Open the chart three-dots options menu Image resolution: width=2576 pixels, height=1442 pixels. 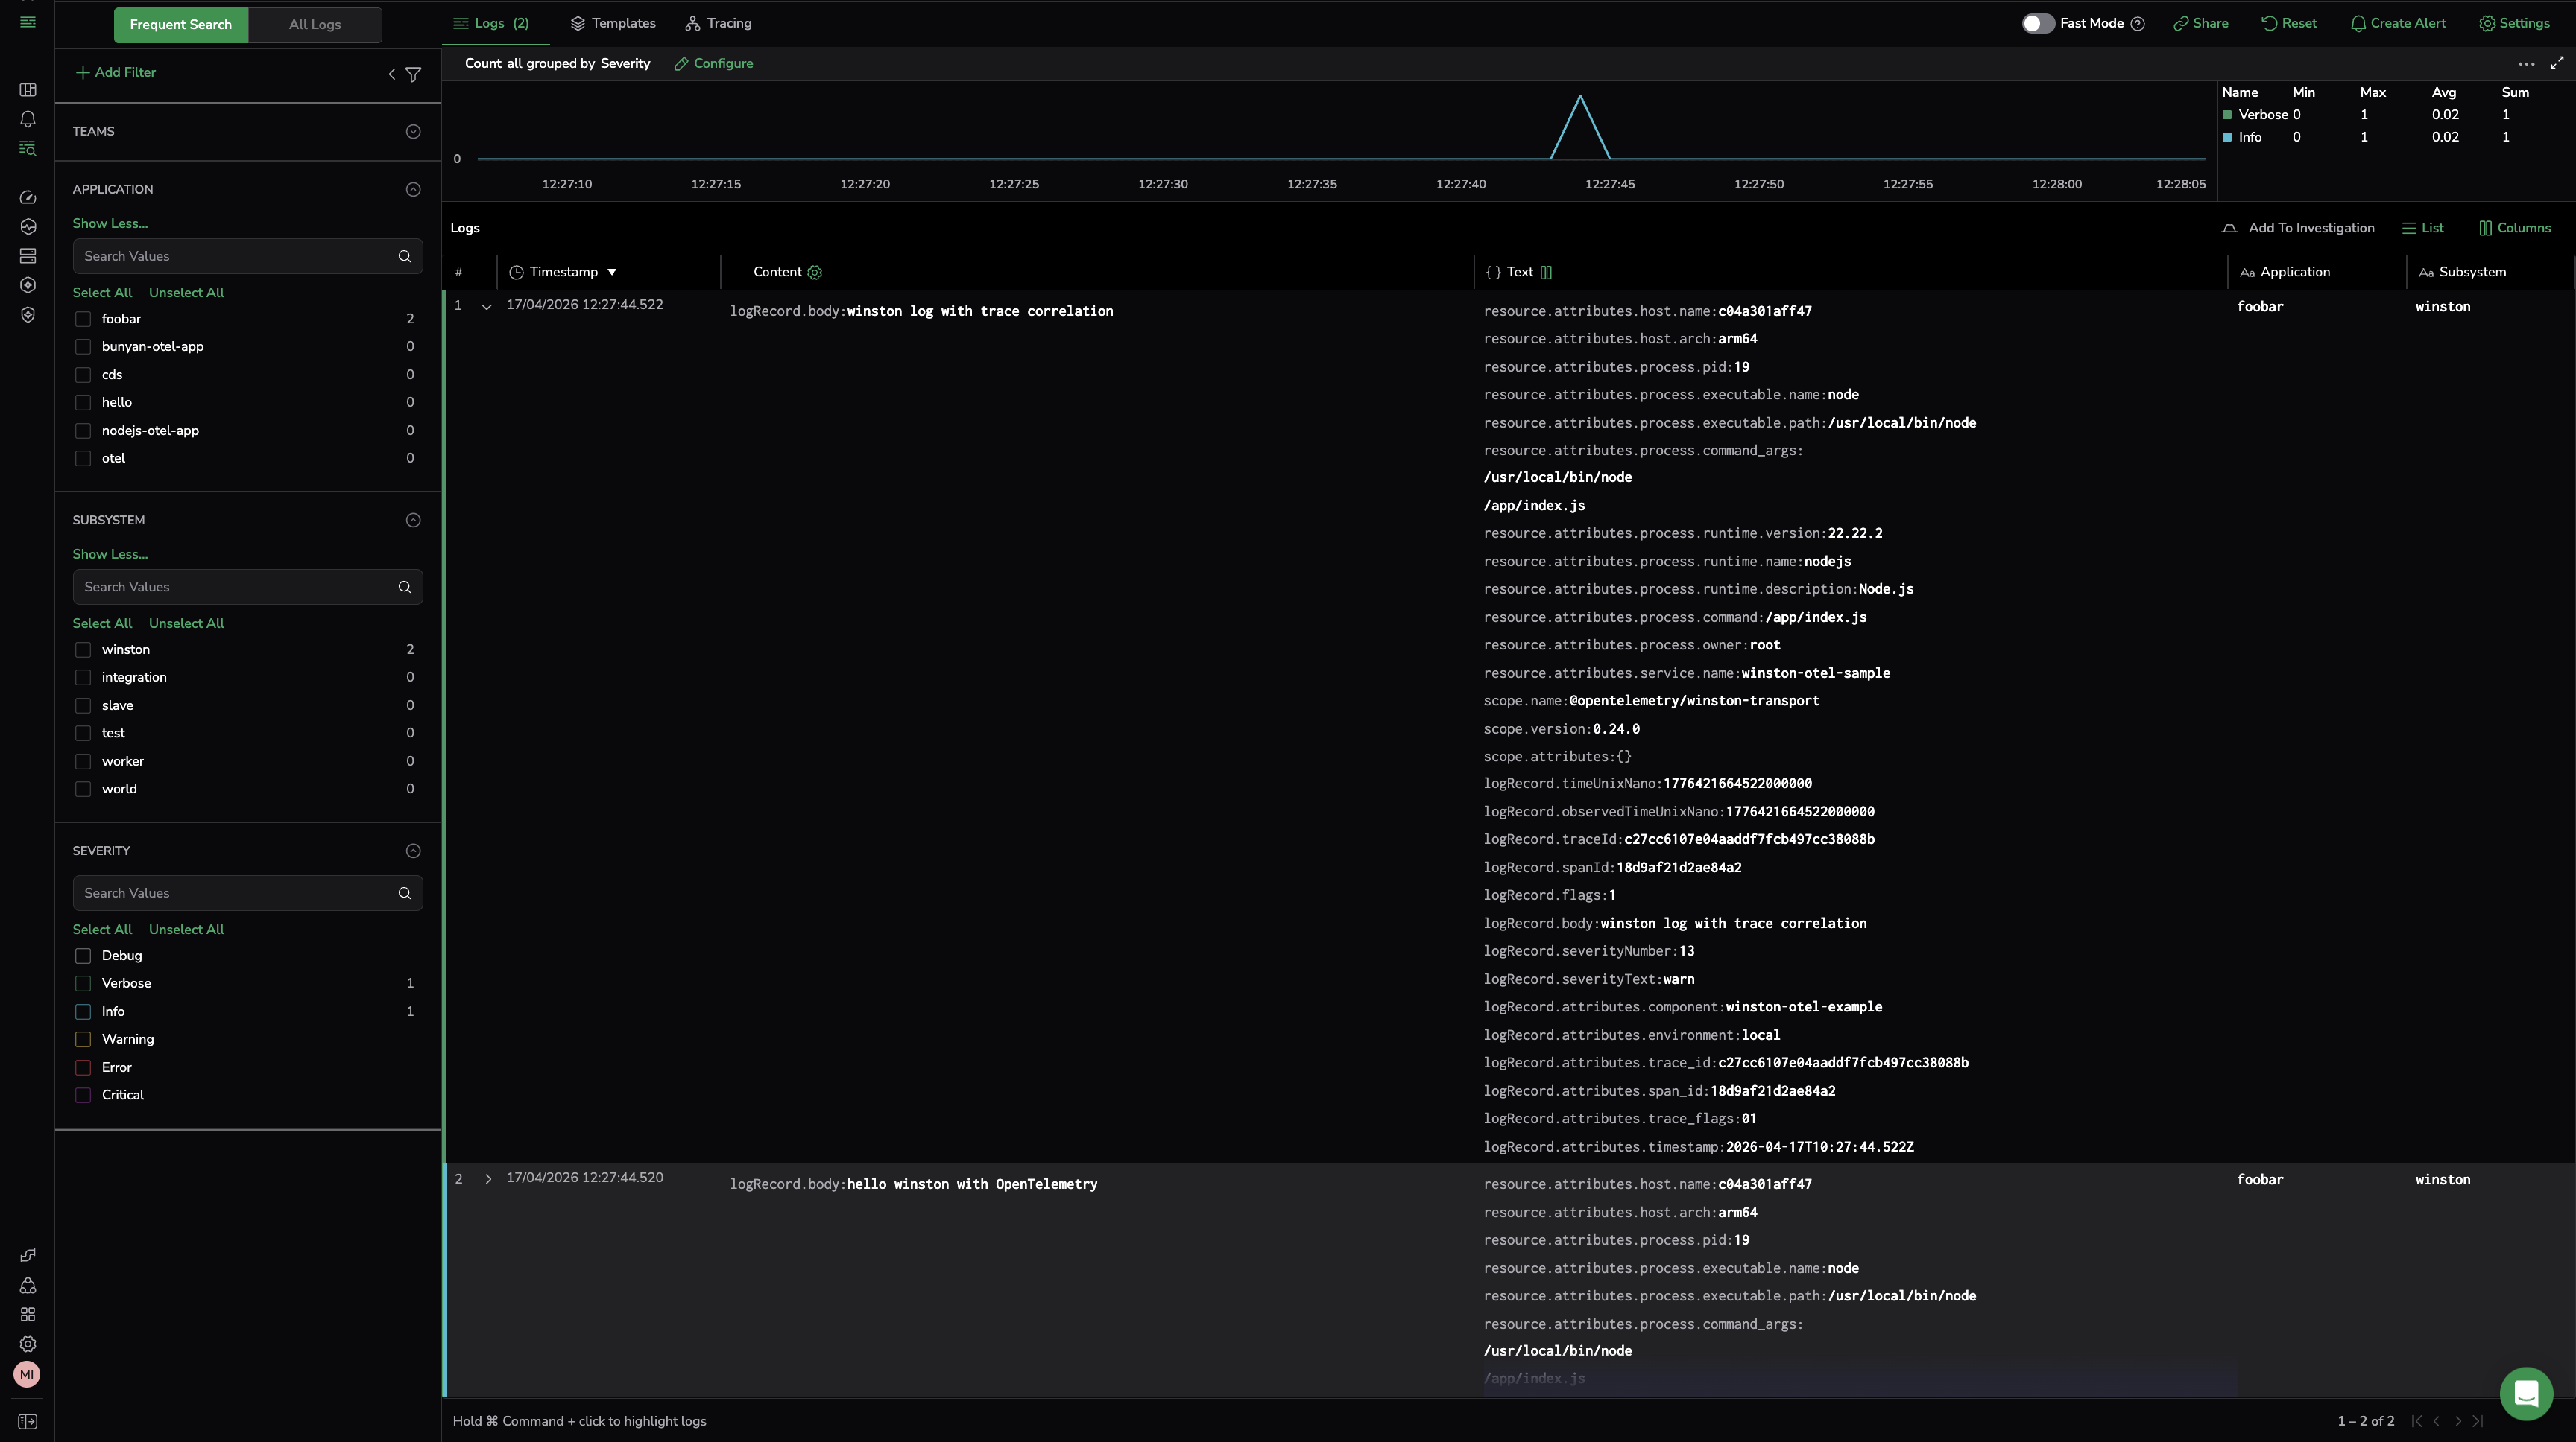[2526, 64]
